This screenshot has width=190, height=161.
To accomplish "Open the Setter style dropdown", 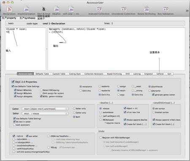I will [x=45, y=113].
